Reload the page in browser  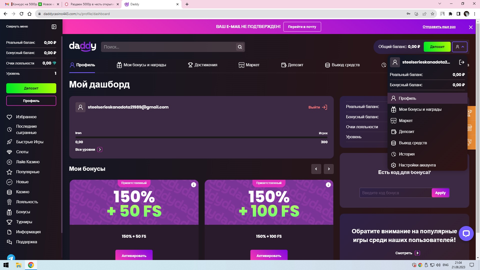pyautogui.click(x=21, y=14)
